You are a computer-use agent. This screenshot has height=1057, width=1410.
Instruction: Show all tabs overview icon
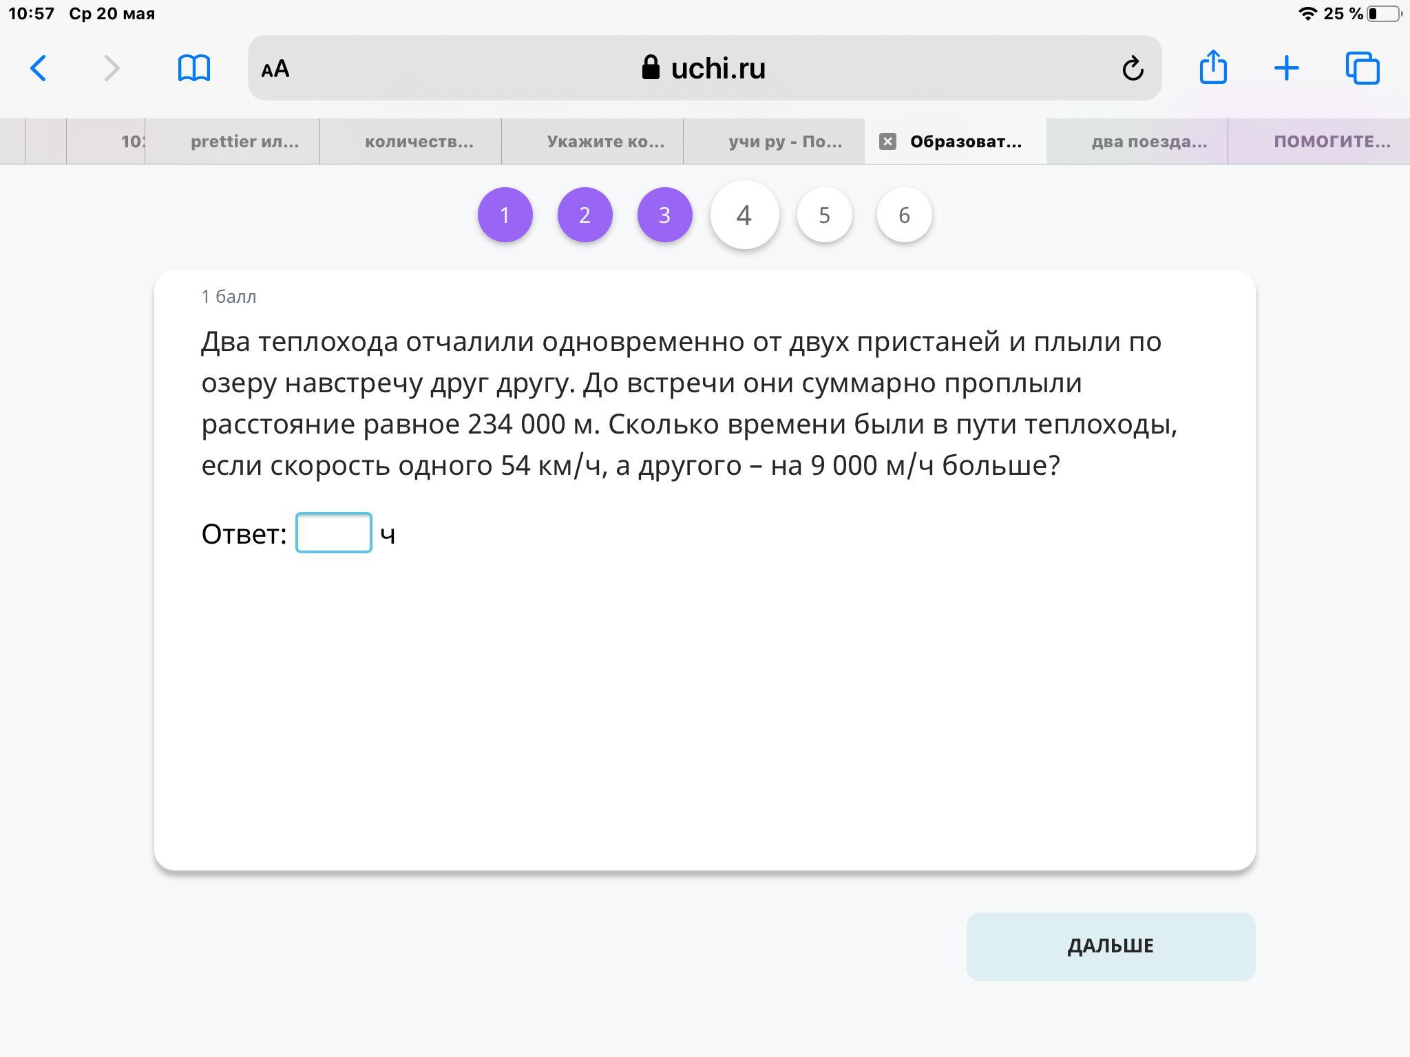tap(1362, 68)
